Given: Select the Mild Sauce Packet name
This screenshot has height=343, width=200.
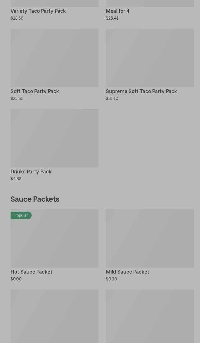Looking at the screenshot, I should click(x=127, y=272).
